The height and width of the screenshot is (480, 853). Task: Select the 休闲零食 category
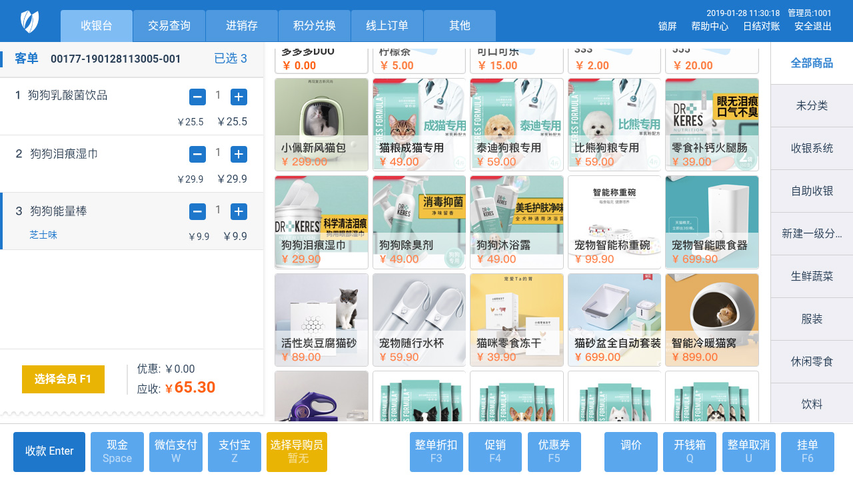point(812,361)
